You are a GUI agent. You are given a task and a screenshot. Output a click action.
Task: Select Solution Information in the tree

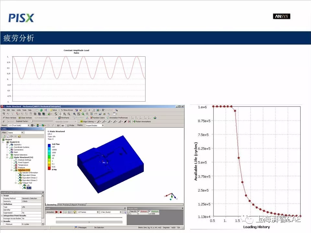30,172
